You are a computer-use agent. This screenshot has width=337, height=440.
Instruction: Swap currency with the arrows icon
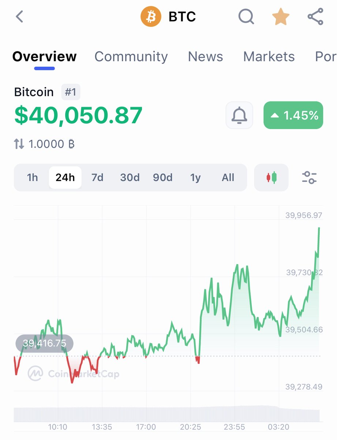click(19, 144)
